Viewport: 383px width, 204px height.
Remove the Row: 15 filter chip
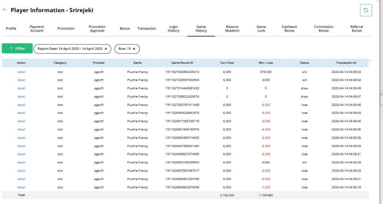(x=134, y=49)
